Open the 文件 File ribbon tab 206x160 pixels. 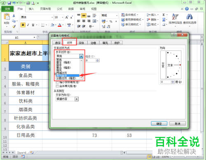(7, 9)
